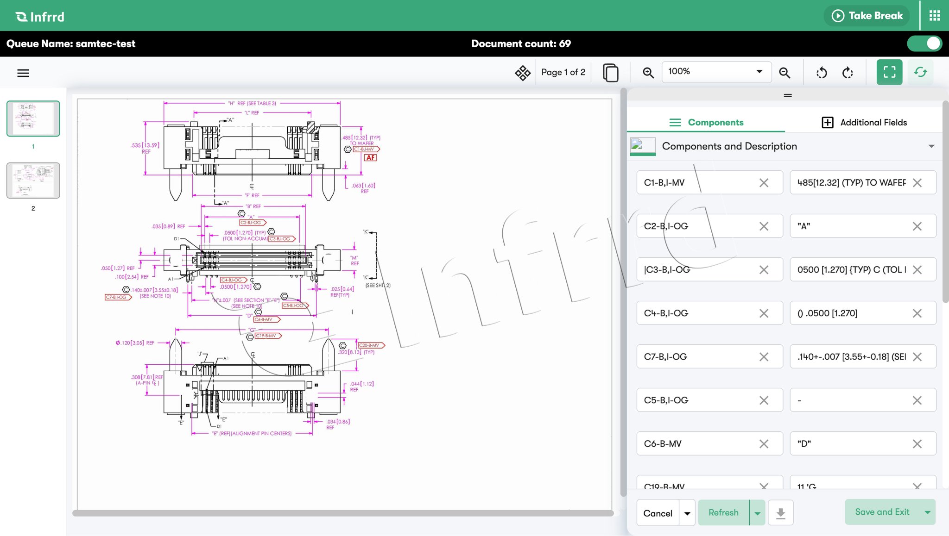Toggle fullscreen view button

(889, 72)
